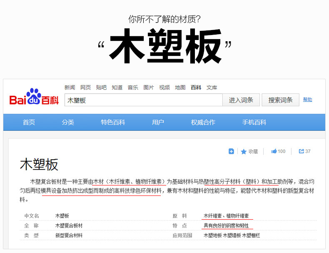329x253 pixels.
Task: Open the 网页 link above search box
Action: point(86,88)
